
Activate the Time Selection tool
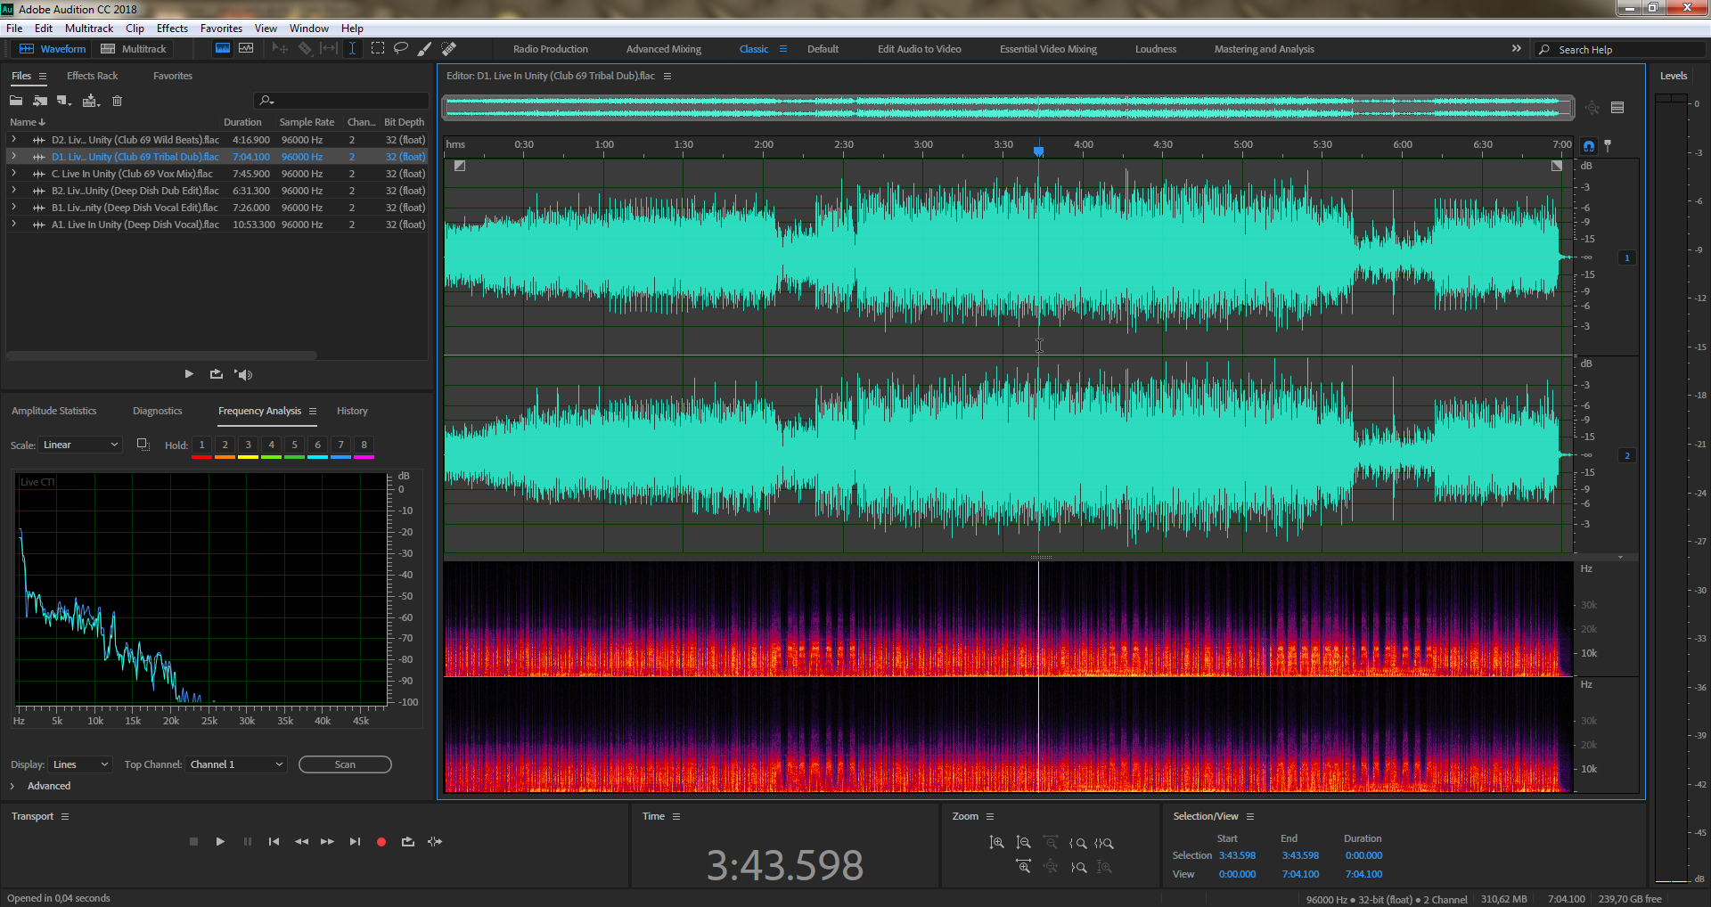click(x=353, y=49)
